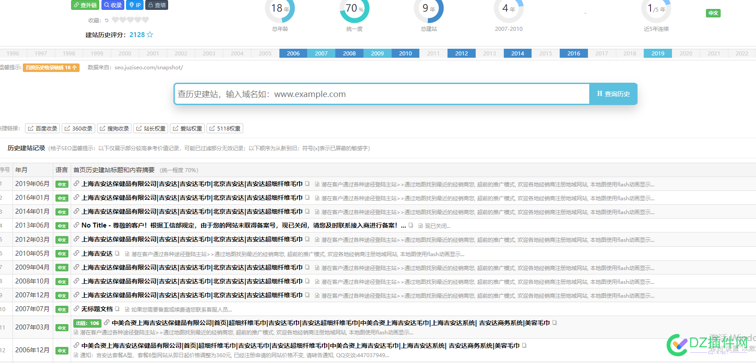Select year 2009 on the timeline
This screenshot has width=756, height=363.
point(377,53)
